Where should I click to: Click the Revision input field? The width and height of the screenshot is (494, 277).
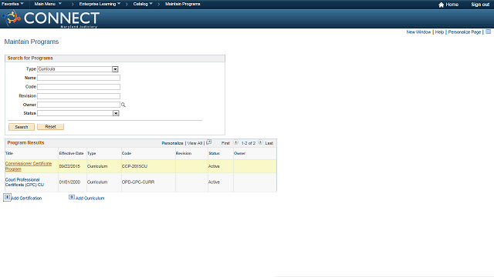[x=79, y=95]
